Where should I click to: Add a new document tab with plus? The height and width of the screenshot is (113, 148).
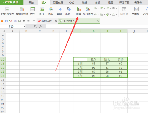tap(103, 21)
